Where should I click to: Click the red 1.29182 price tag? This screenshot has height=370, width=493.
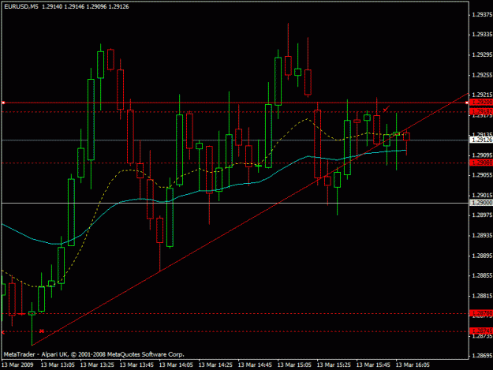[481, 111]
